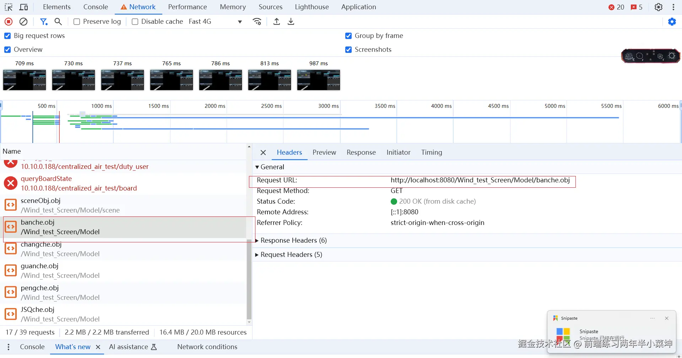Click the 765 ms screenshot thumbnail
Screen dimensions: 682x358
(172, 80)
